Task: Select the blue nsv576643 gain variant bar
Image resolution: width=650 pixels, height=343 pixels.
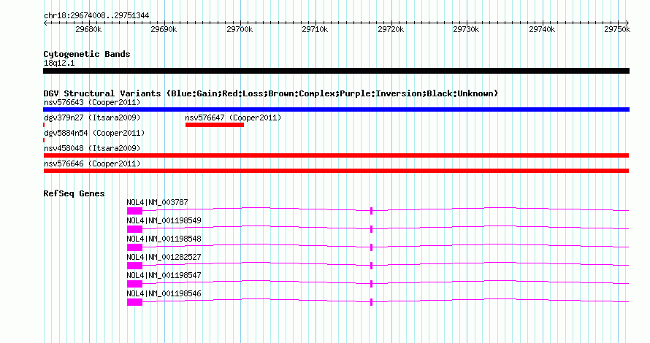Action: pos(336,109)
